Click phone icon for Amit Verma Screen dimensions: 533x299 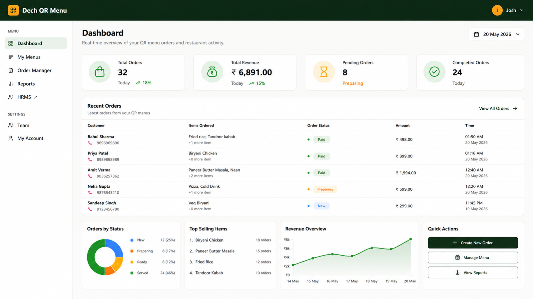tap(90, 176)
